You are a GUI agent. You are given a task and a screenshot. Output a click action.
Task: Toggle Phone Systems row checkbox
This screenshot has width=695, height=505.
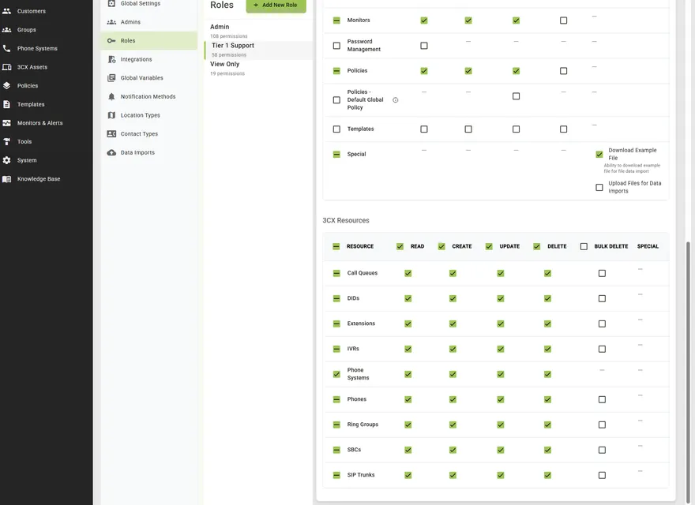(336, 374)
